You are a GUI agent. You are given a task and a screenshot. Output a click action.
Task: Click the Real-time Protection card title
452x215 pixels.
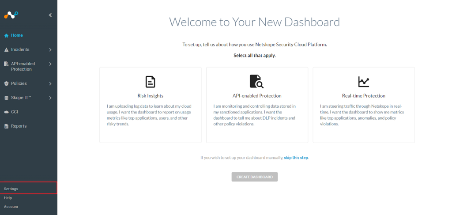tap(364, 96)
